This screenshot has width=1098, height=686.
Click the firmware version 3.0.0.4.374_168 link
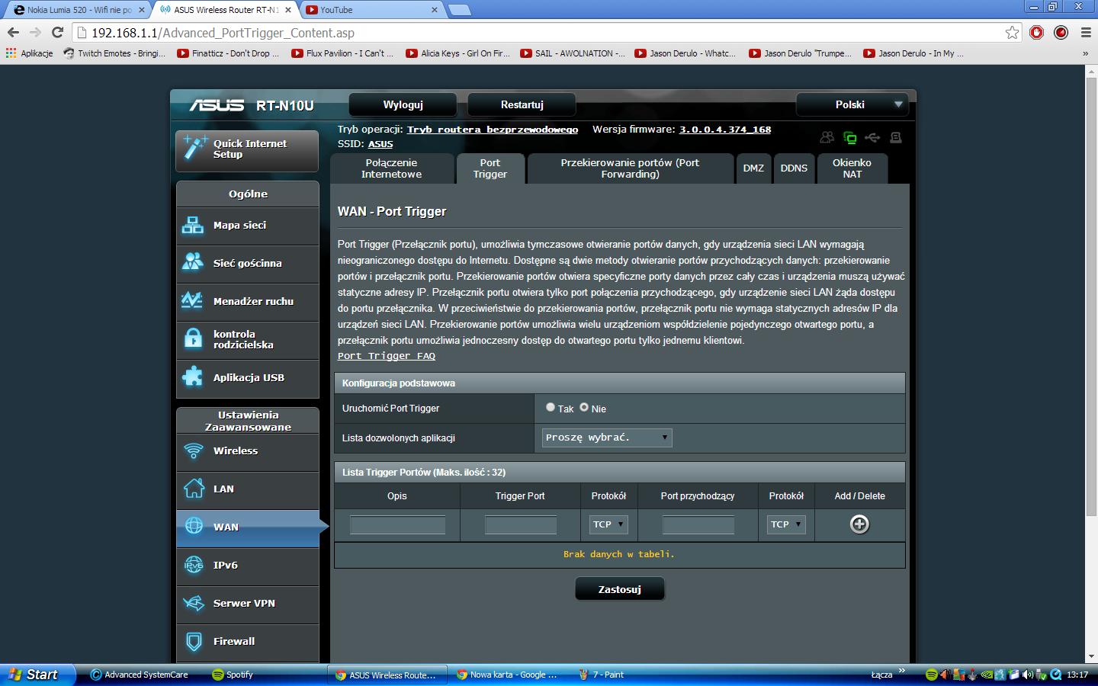(x=725, y=130)
